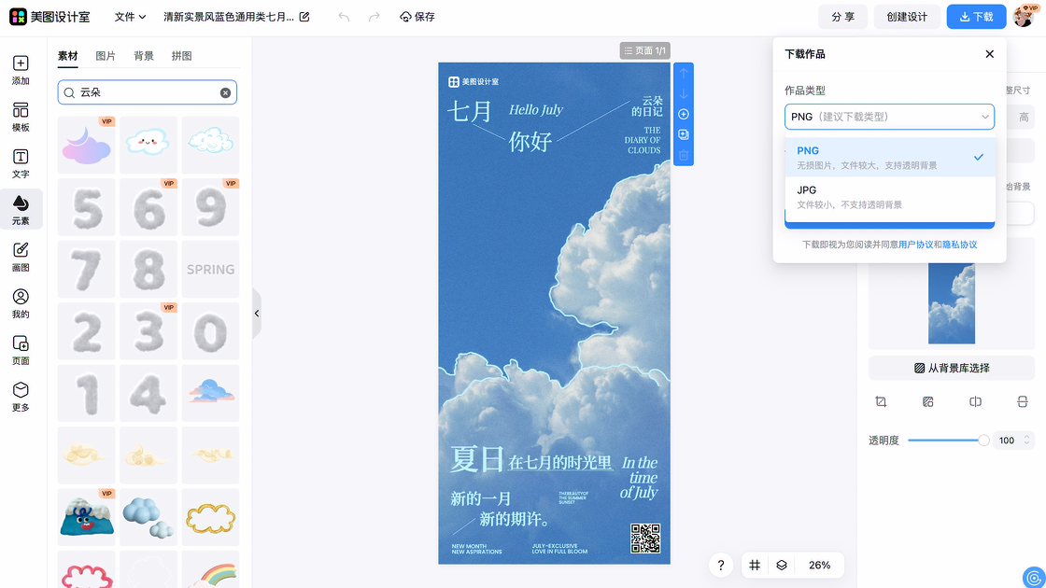
Task: Switch to the 背景 tab
Action: coord(144,56)
